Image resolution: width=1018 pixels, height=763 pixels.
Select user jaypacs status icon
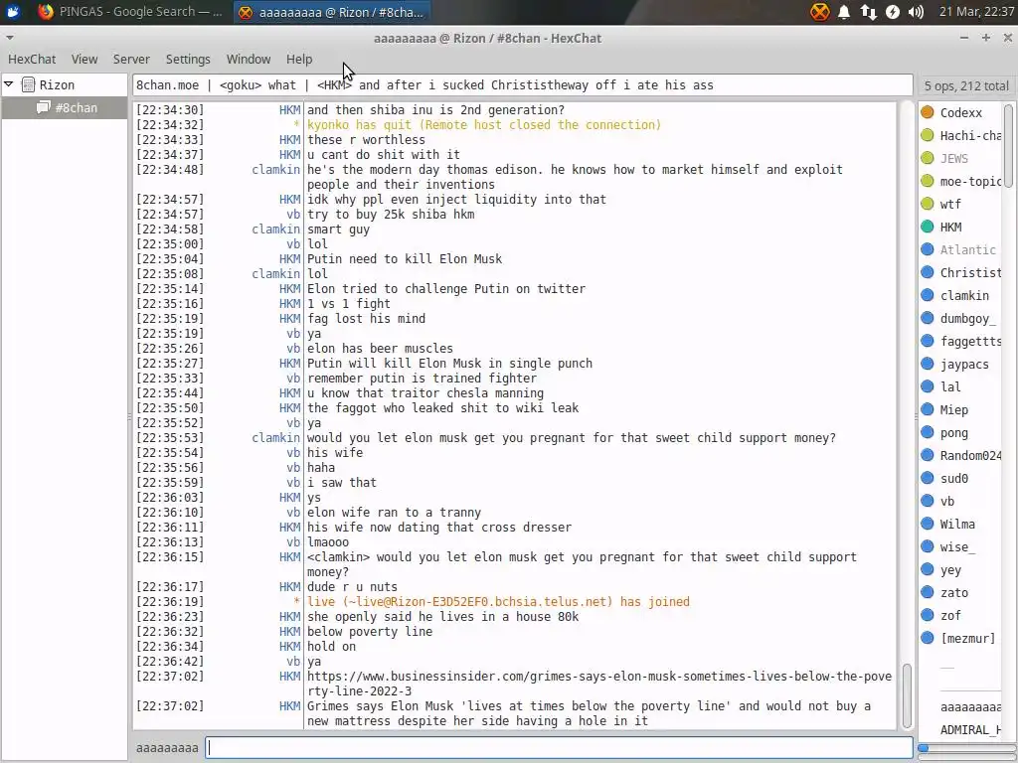pyautogui.click(x=928, y=364)
